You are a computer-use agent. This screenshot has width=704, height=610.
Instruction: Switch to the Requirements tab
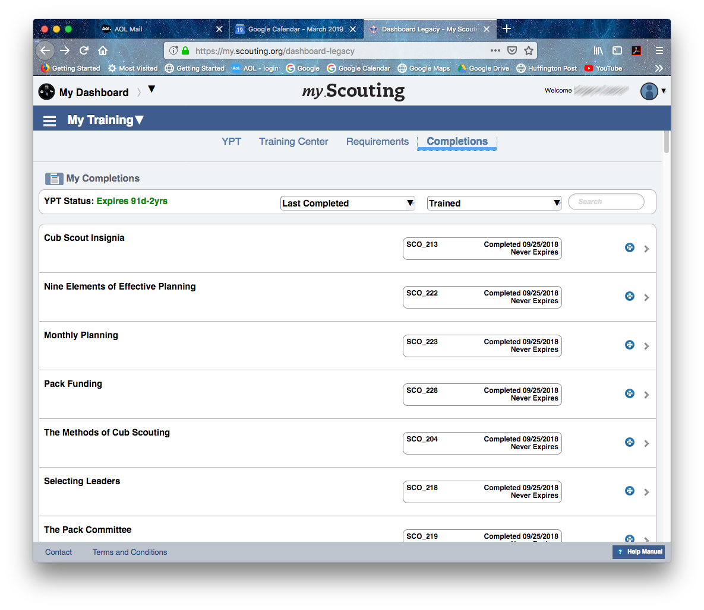(x=378, y=142)
